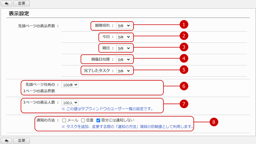Open the 期限切れ count dropdown
This screenshot has height=144, width=256.
(x=124, y=26)
